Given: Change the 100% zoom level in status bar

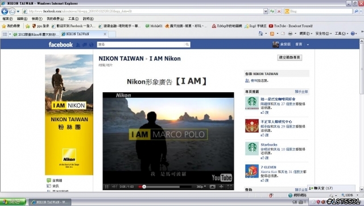Looking at the screenshot, I should (350, 195).
